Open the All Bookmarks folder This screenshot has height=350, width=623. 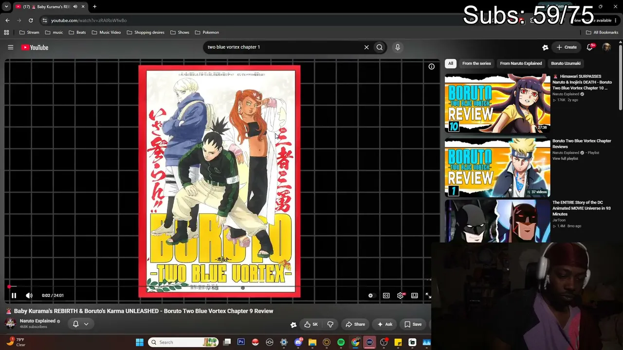click(x=602, y=33)
